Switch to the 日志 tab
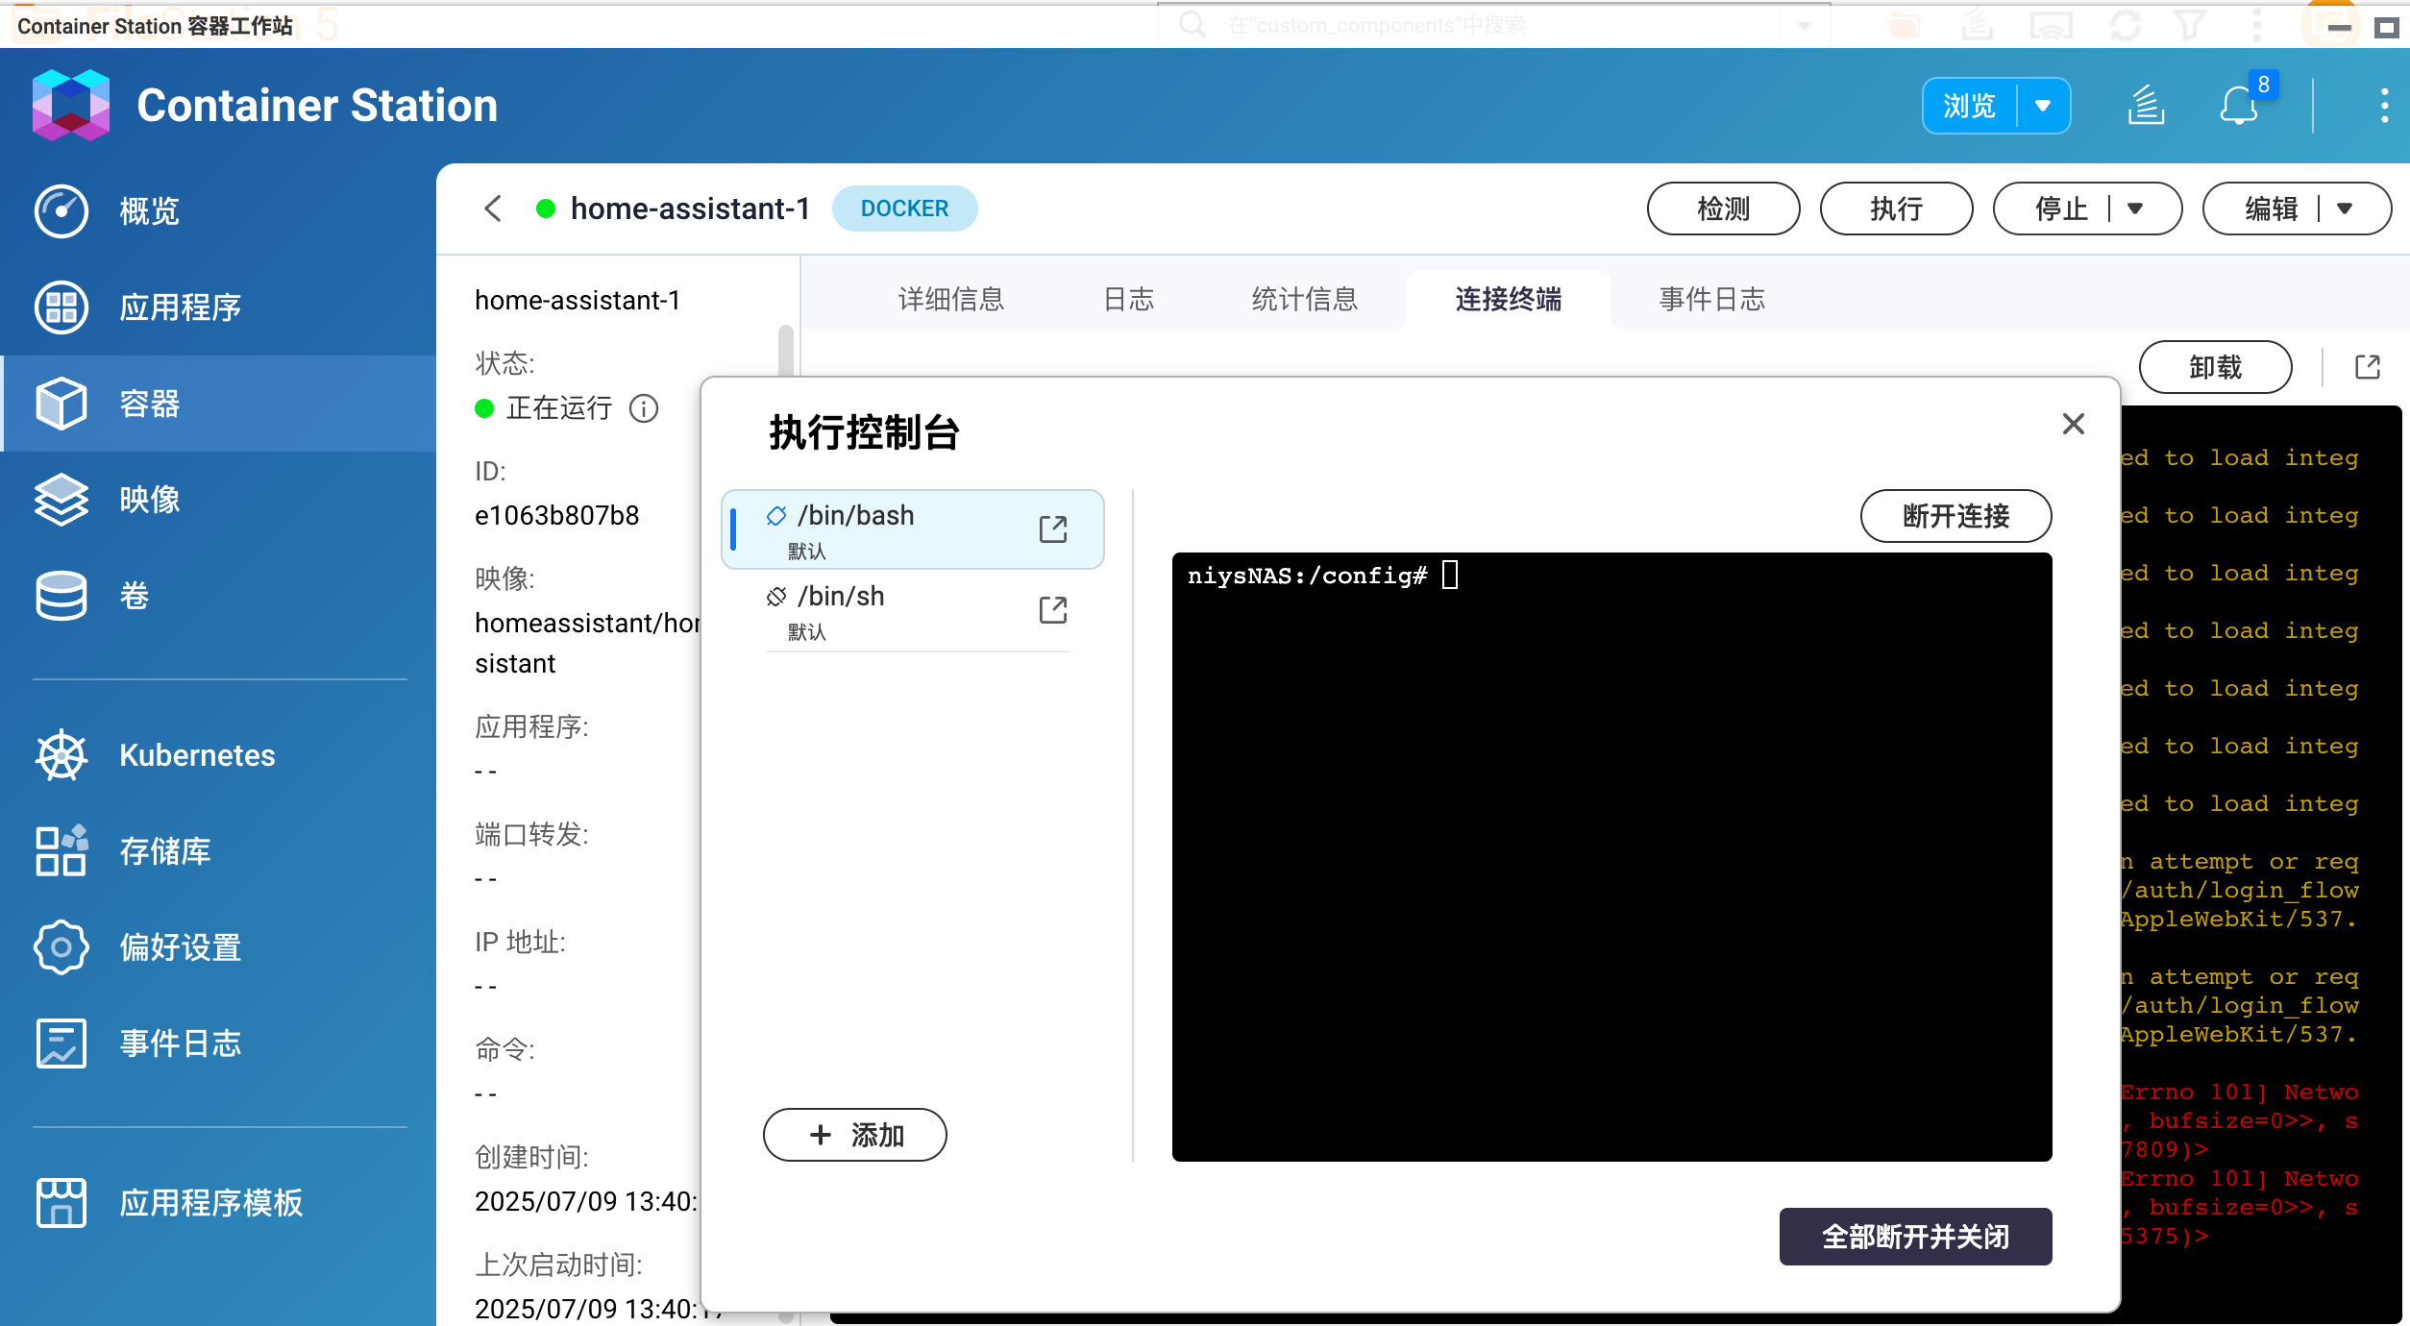The height and width of the screenshot is (1326, 2410). pos(1129,299)
